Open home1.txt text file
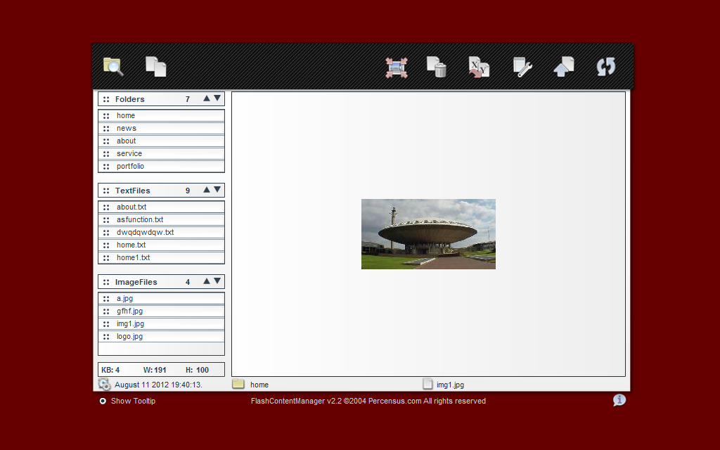Viewport: 720px width, 450px height. click(161, 257)
